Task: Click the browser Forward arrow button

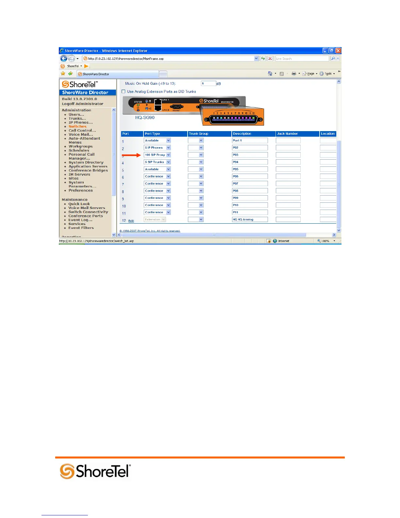Action: click(71, 59)
